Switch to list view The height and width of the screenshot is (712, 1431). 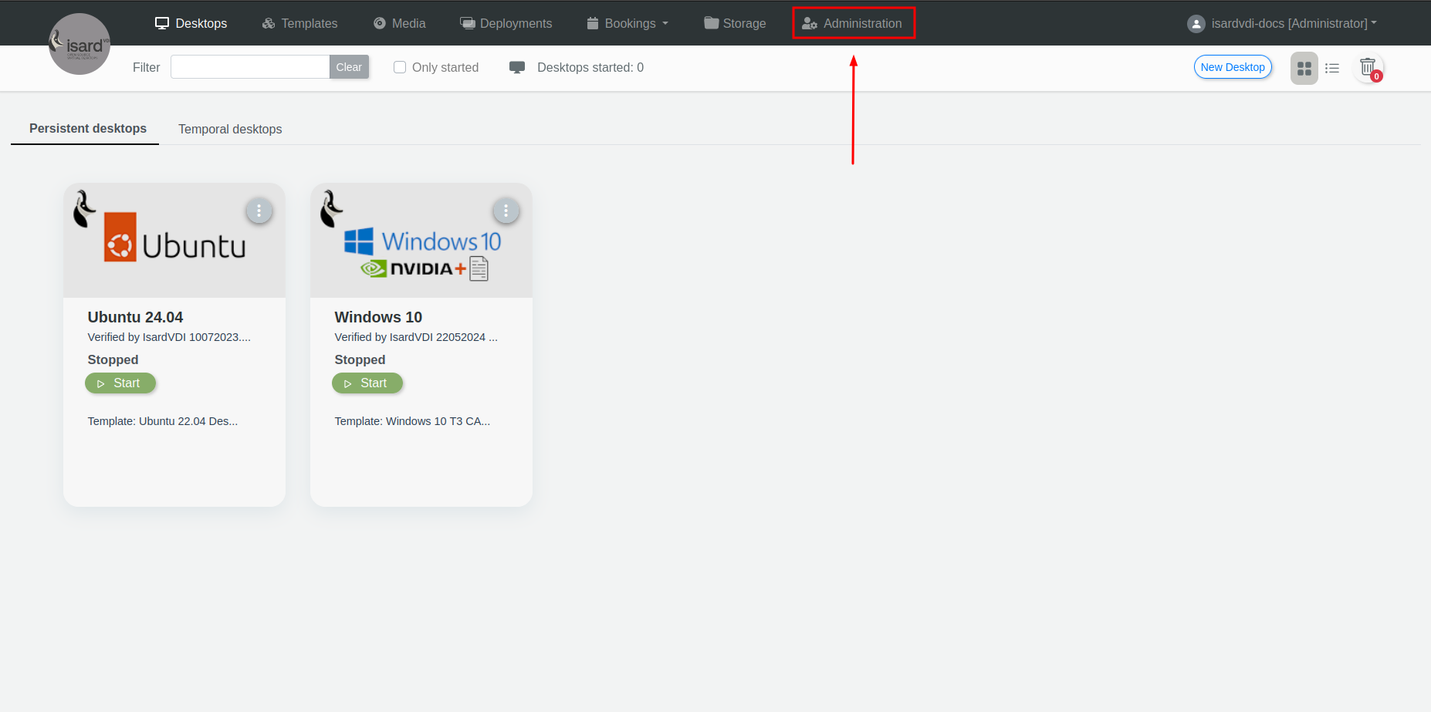1332,69
